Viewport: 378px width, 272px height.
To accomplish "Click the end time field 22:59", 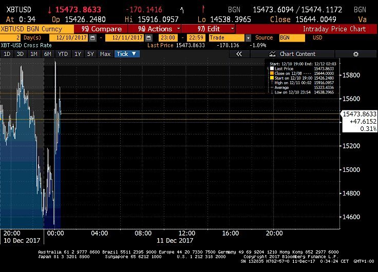I will pos(196,38).
